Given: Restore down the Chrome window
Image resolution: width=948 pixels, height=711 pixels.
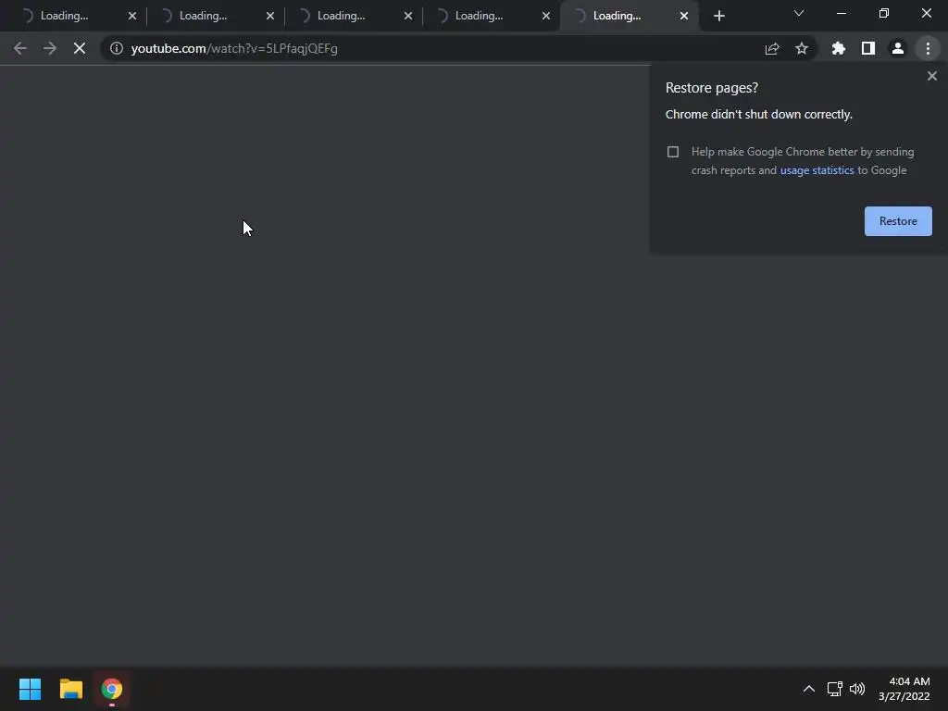Looking at the screenshot, I should (x=884, y=13).
